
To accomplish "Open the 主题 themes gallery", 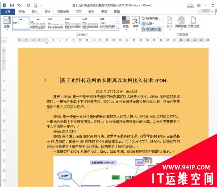I will [x=7, y=23].
